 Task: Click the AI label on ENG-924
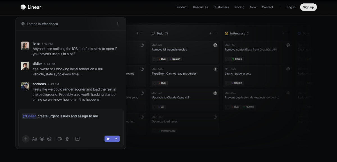point(161,107)
